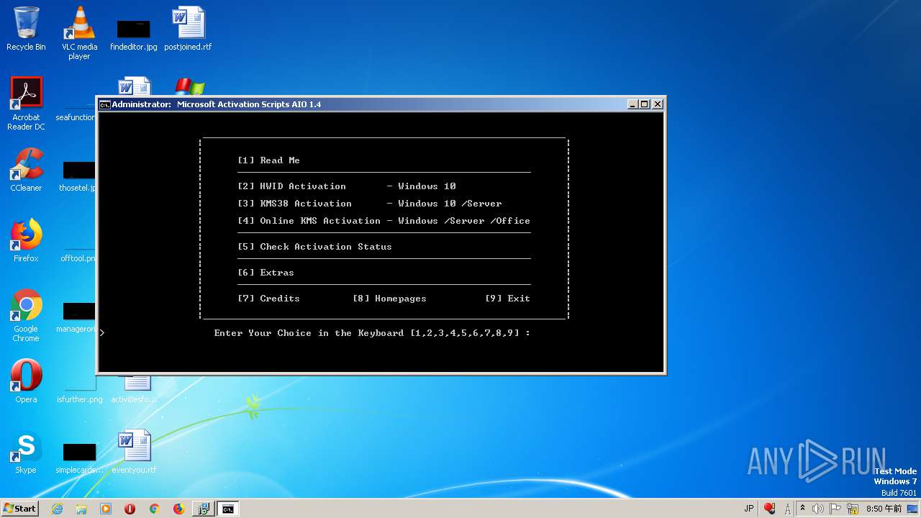The image size is (921, 518).
Task: Select the installer taskbar button beside Firefox
Action: coord(204,509)
